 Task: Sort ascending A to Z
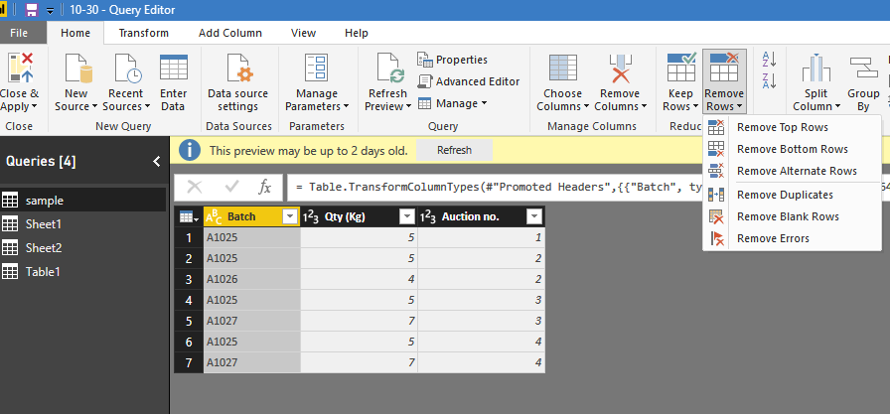(x=769, y=59)
